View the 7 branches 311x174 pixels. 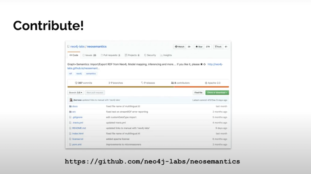click(116, 83)
